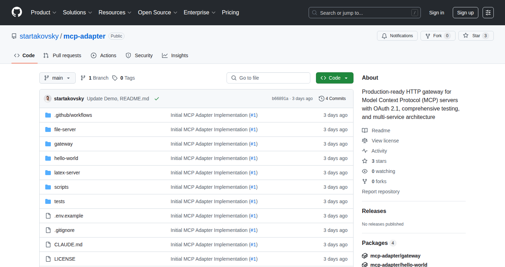Screen dimensions: 505x267
Task: Open the gateway folder name
Action: (63, 144)
